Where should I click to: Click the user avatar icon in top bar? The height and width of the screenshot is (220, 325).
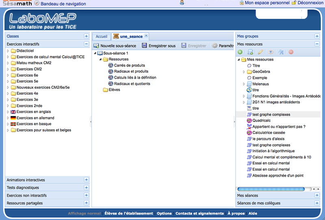182,2
